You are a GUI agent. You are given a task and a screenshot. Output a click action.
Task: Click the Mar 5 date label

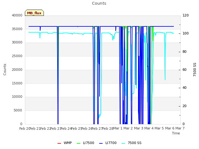coord(159,128)
